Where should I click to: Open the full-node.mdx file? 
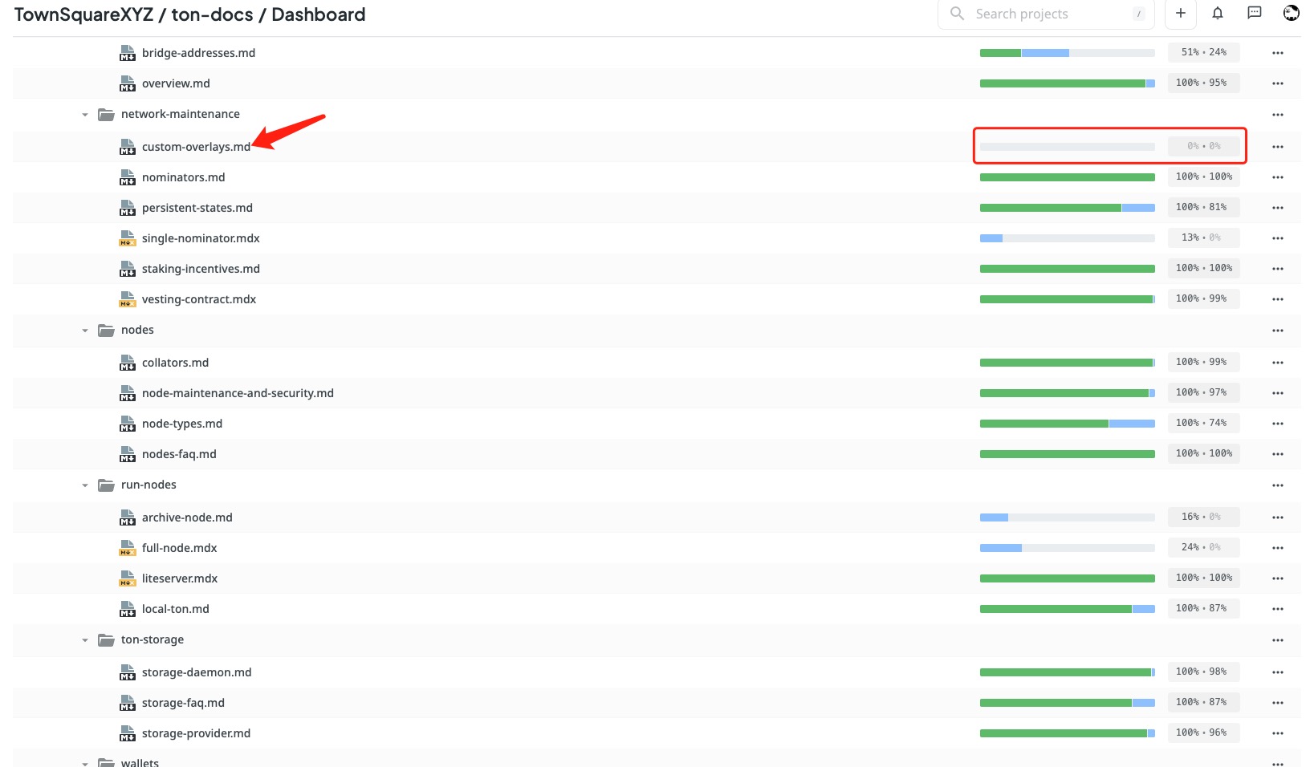point(180,548)
